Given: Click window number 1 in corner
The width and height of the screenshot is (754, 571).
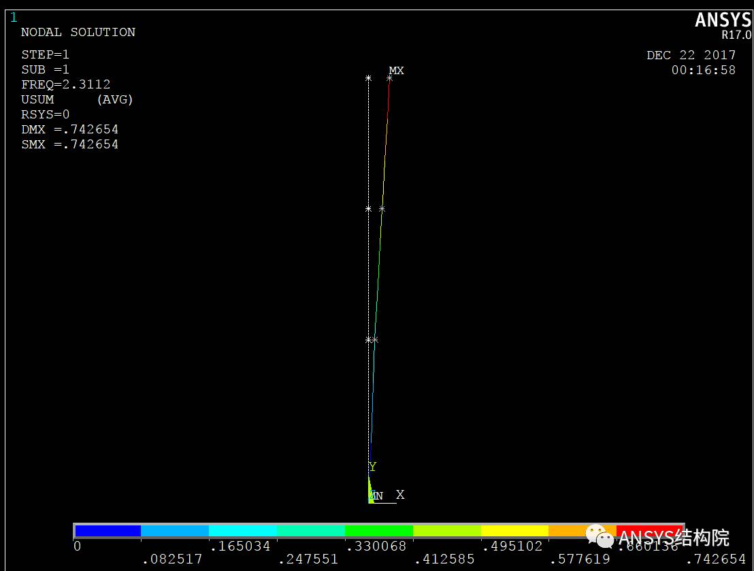Looking at the screenshot, I should click(x=14, y=17).
